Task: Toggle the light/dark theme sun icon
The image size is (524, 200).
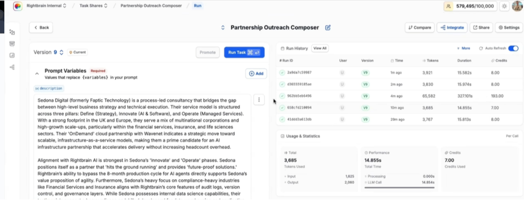Action: click(504, 6)
